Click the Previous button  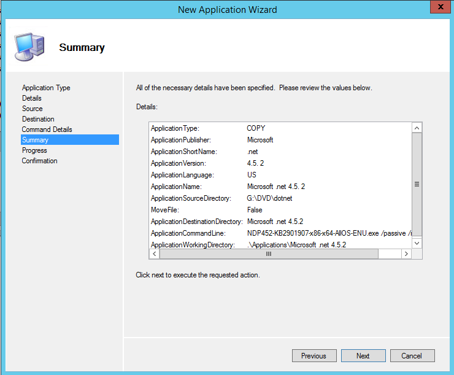tap(314, 355)
